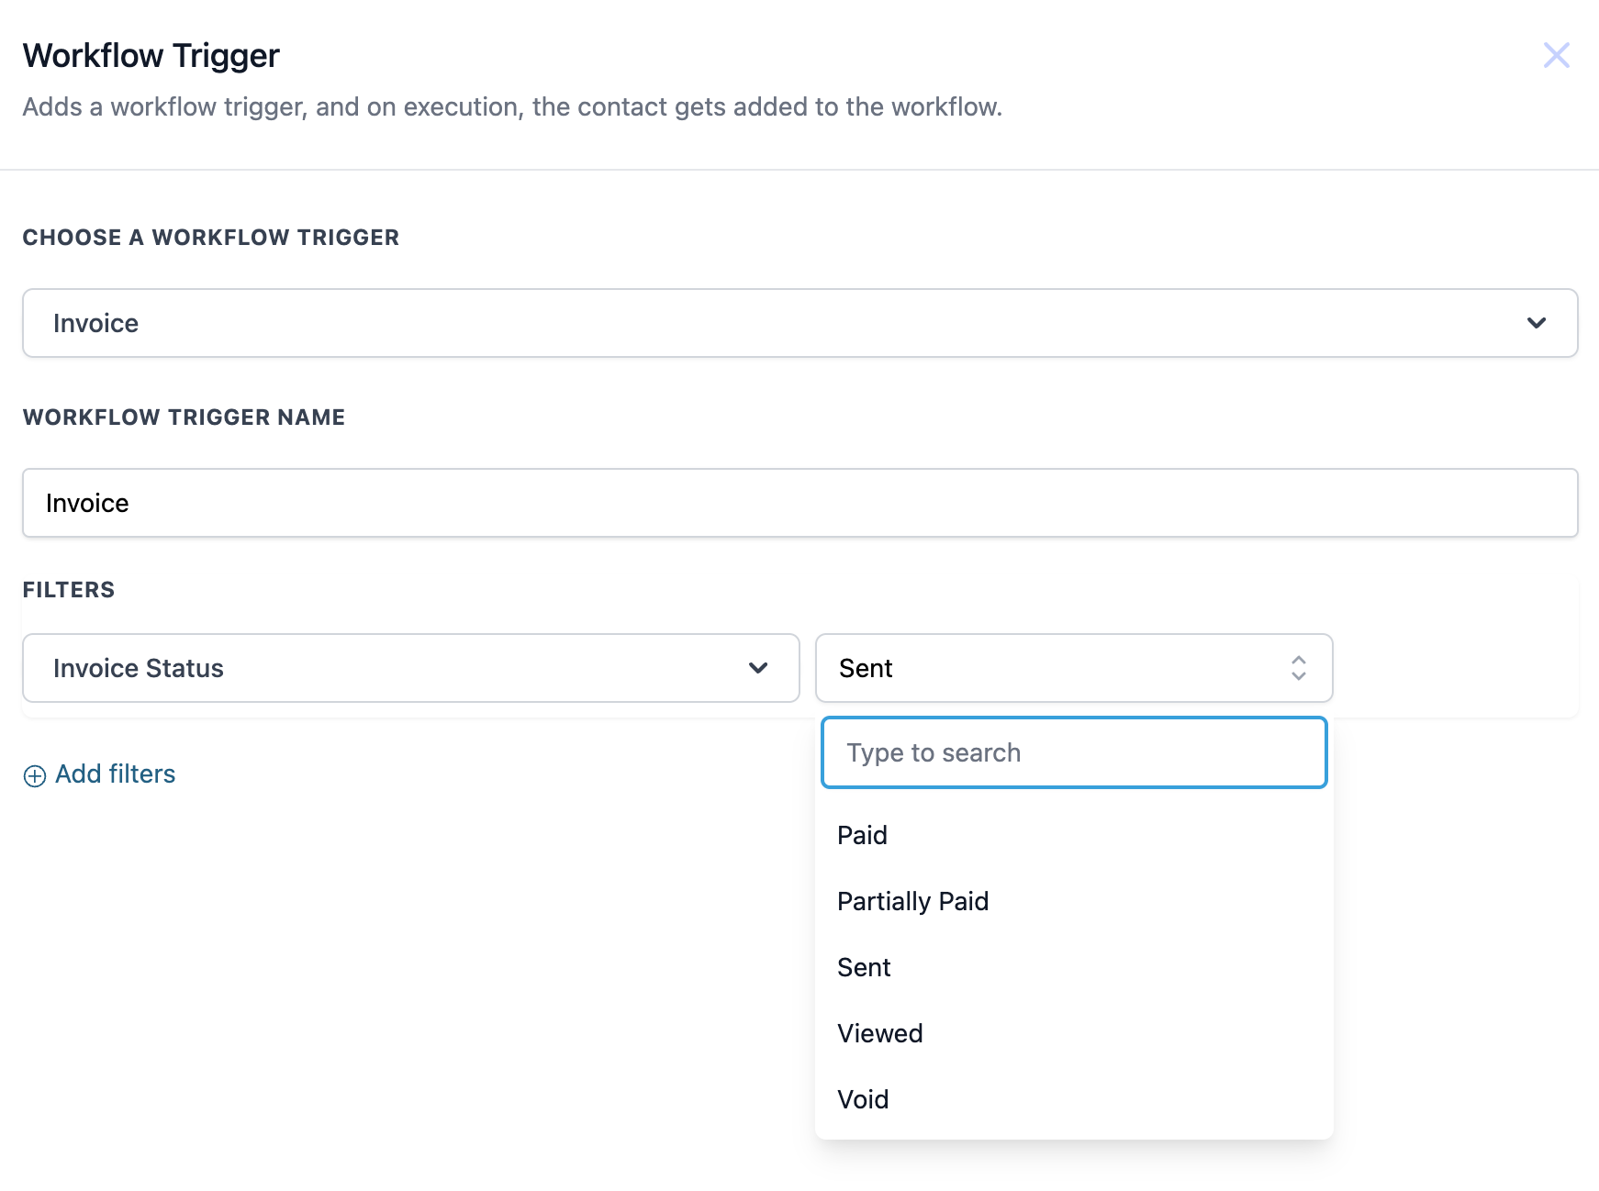This screenshot has width=1599, height=1191.
Task: Select the Viewed status option
Action: (879, 1033)
